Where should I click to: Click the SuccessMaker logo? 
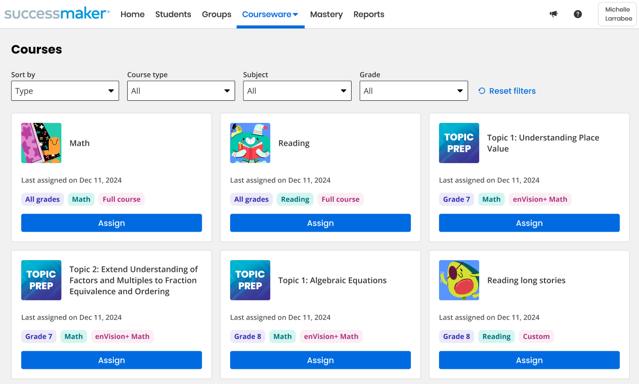(x=57, y=14)
